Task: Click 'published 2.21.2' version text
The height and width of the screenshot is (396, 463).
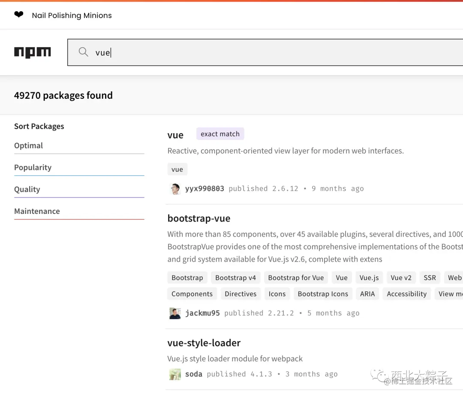Action: pos(259,313)
